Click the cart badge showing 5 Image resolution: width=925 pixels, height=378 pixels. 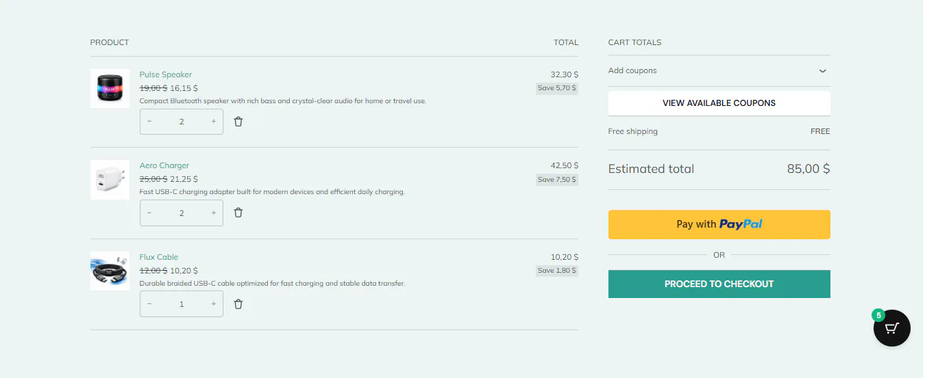[878, 315]
